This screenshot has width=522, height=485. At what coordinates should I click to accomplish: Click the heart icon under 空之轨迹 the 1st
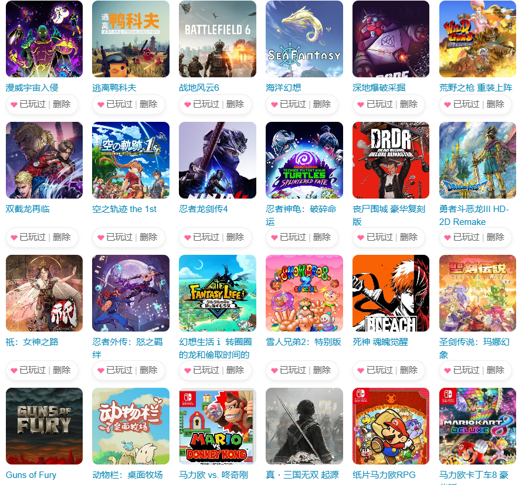coord(101,238)
